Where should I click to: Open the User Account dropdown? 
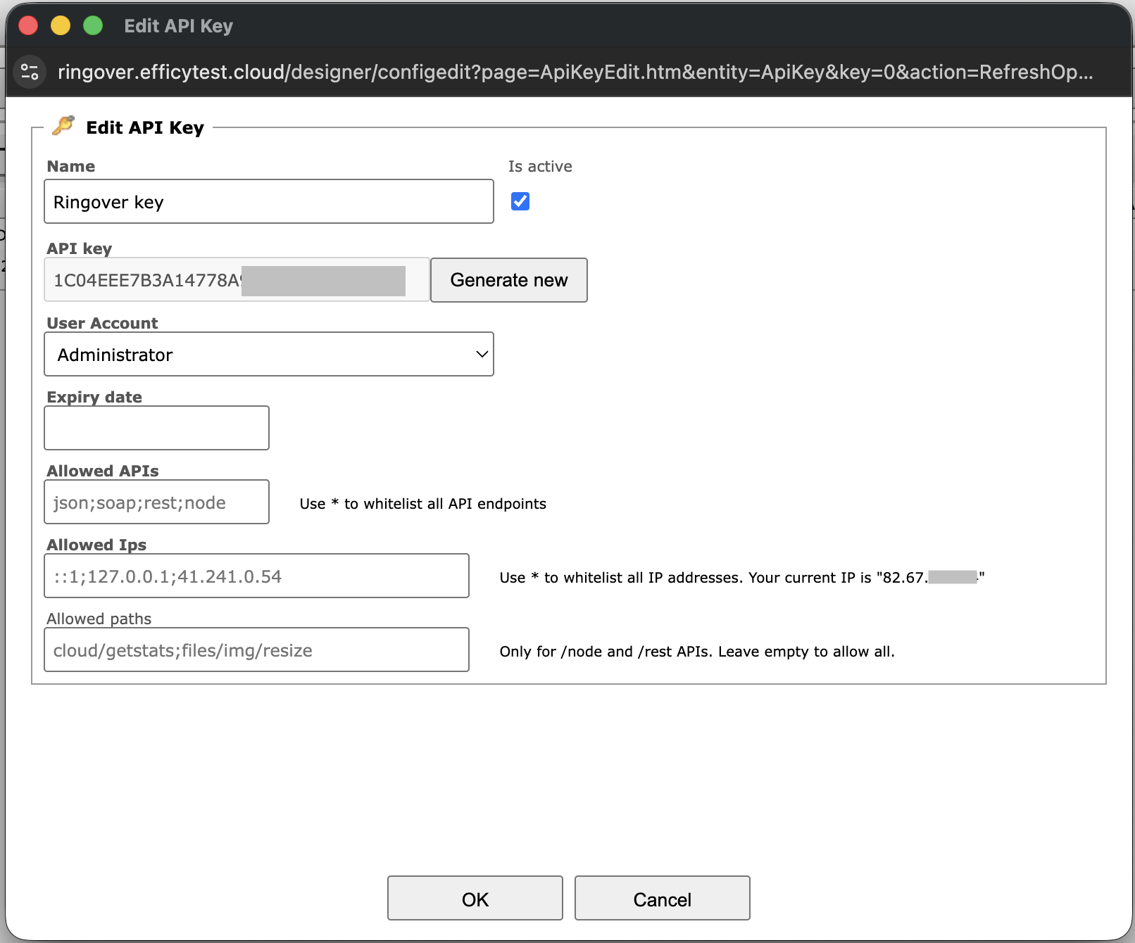269,354
